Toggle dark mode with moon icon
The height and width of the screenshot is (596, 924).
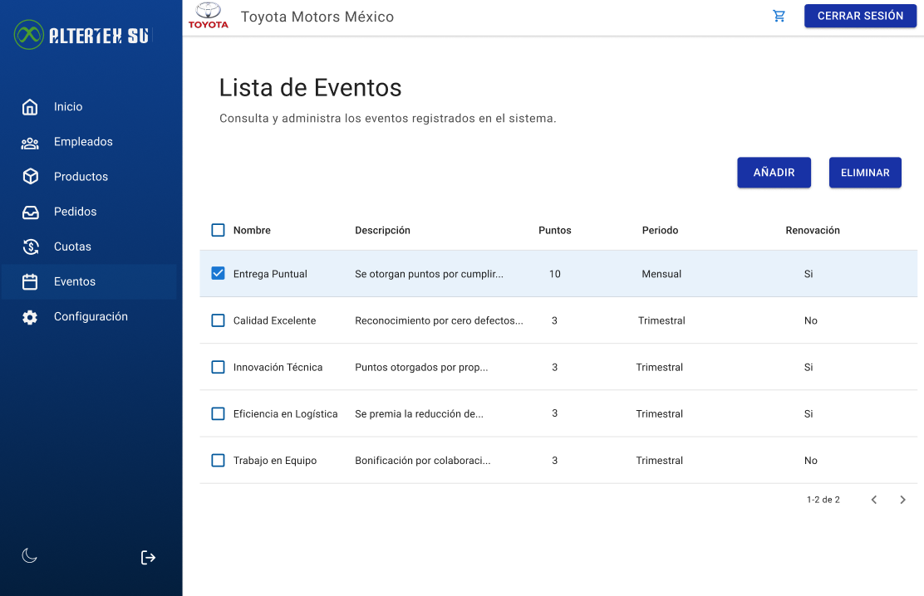(x=29, y=555)
